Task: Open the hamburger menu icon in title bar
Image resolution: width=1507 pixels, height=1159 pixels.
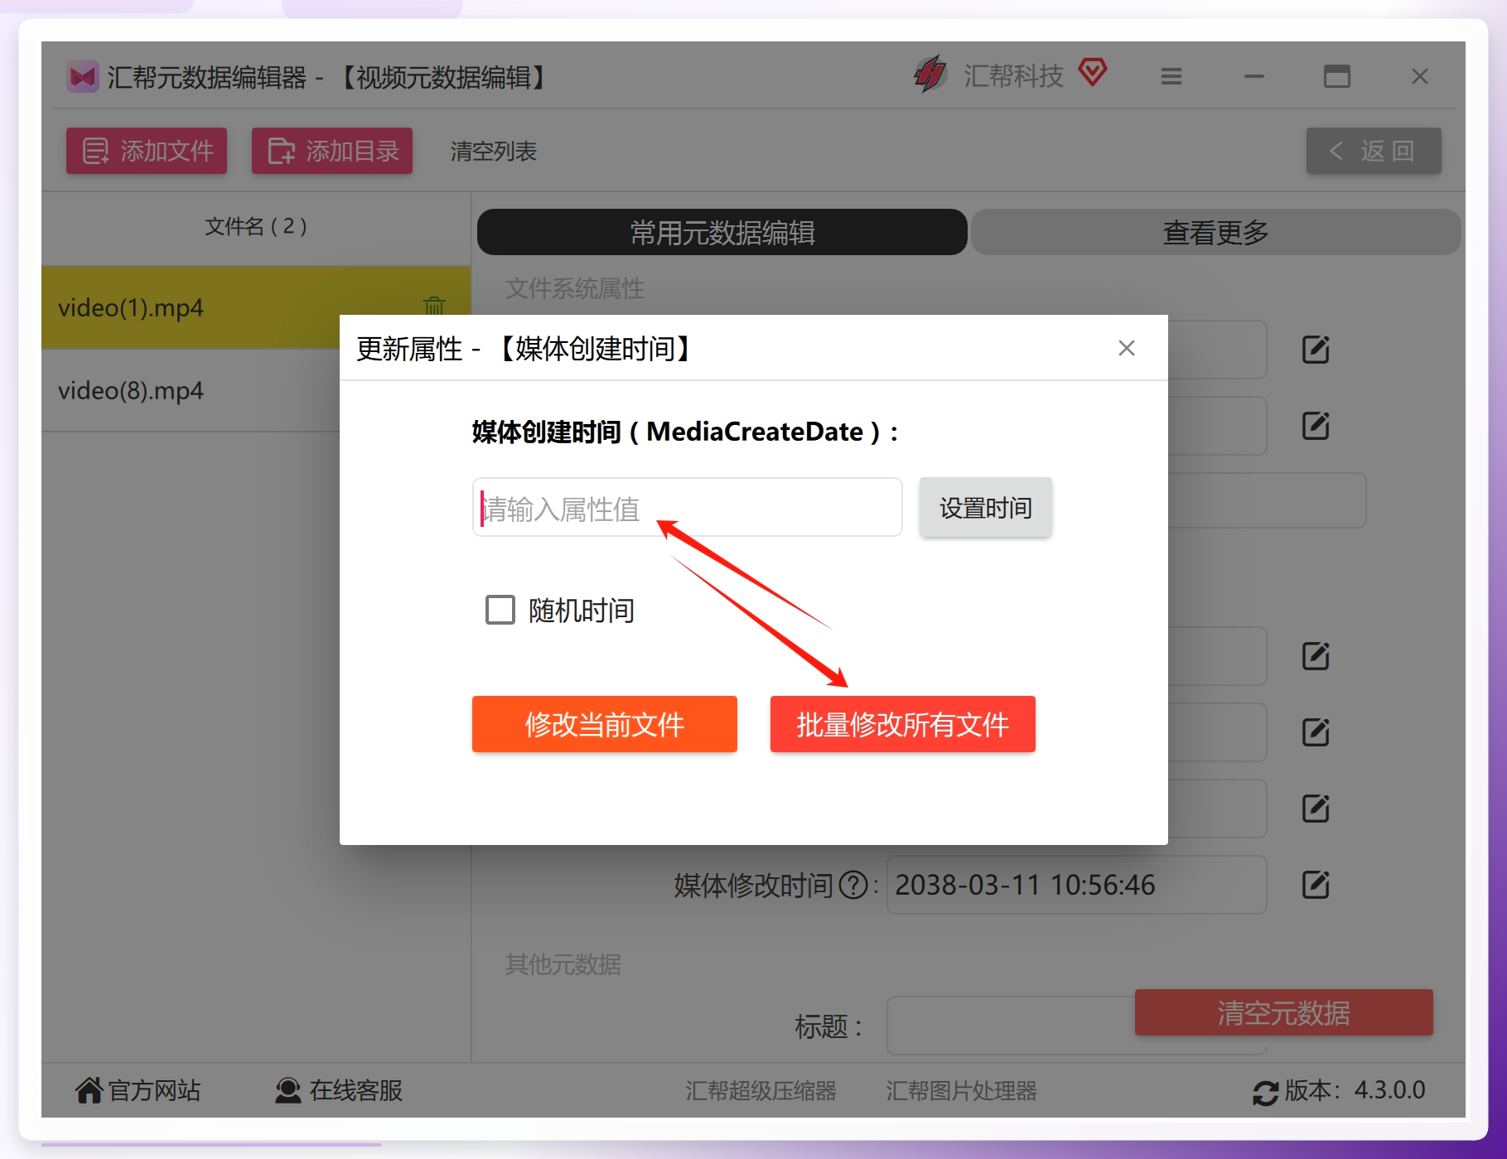Action: [1171, 76]
